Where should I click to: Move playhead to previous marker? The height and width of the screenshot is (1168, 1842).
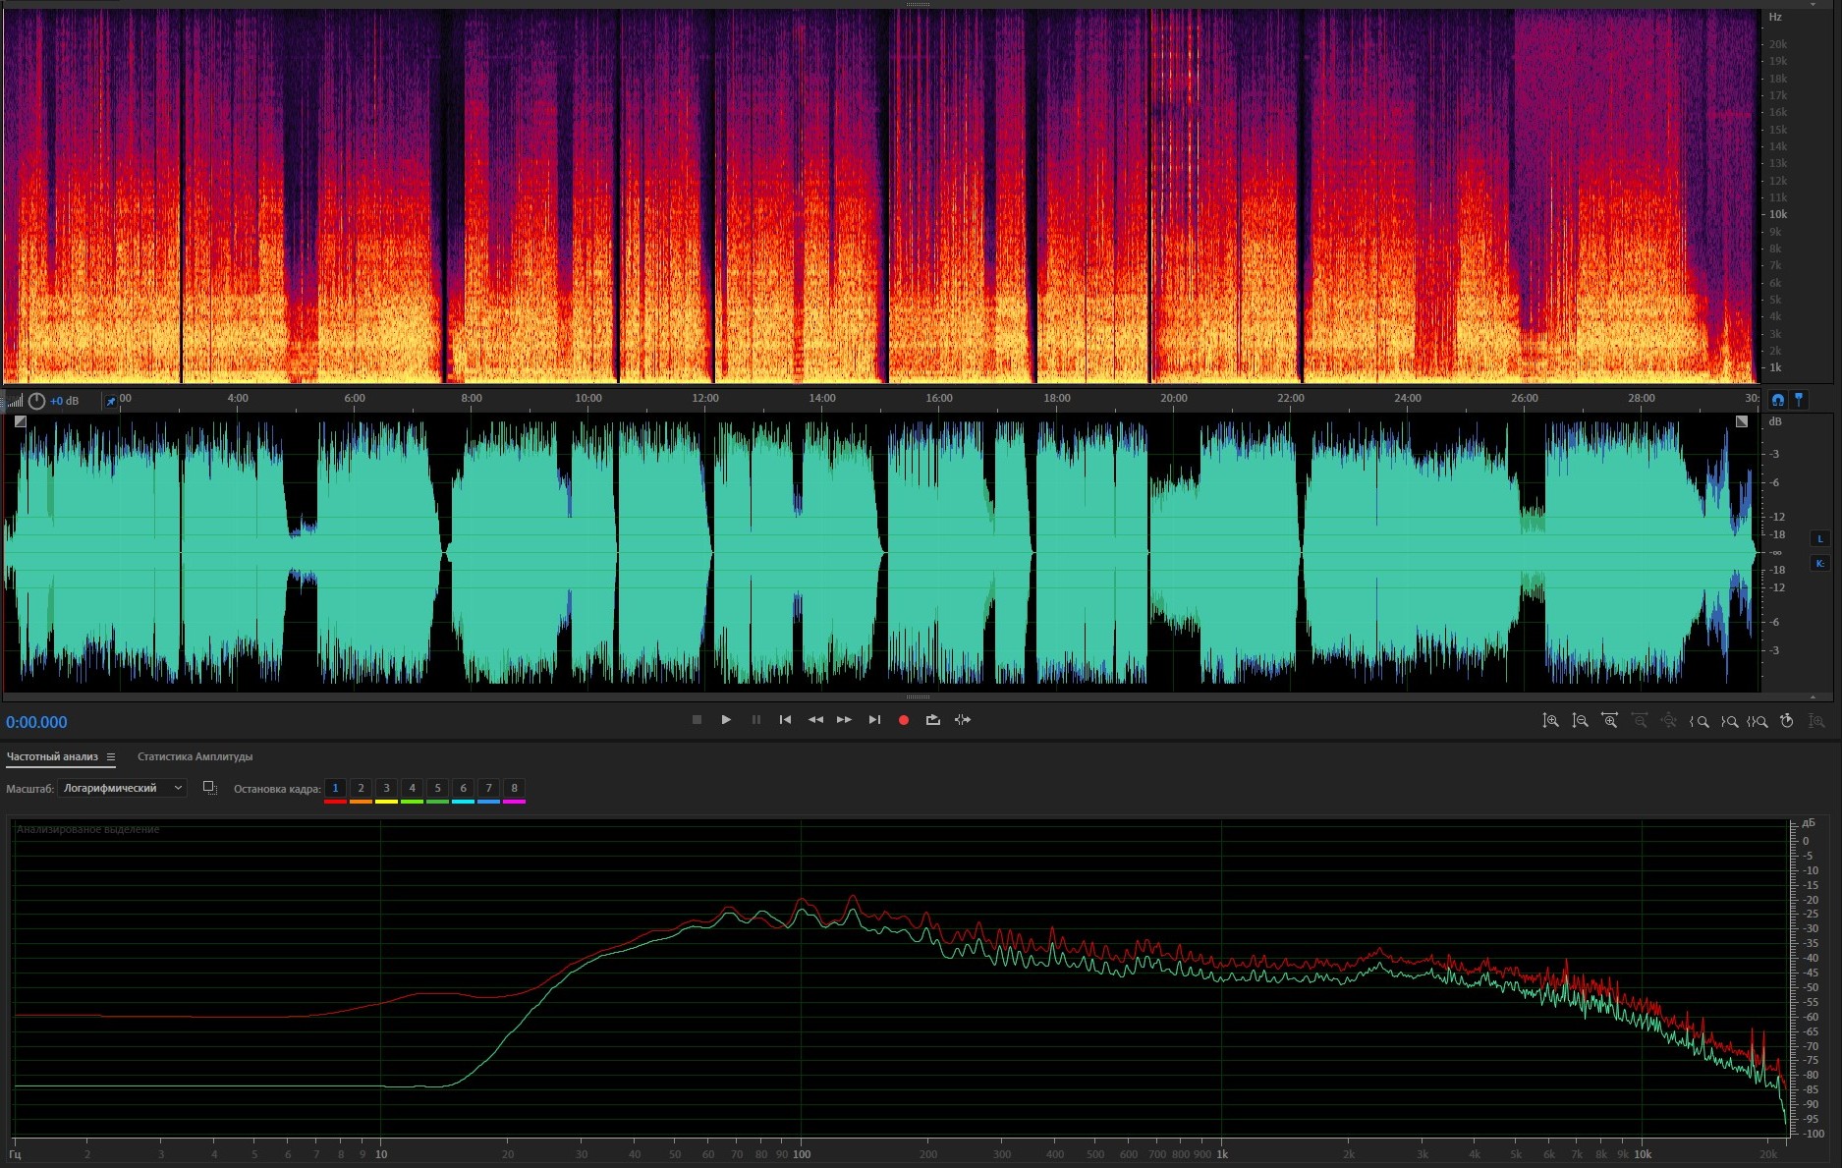[785, 720]
